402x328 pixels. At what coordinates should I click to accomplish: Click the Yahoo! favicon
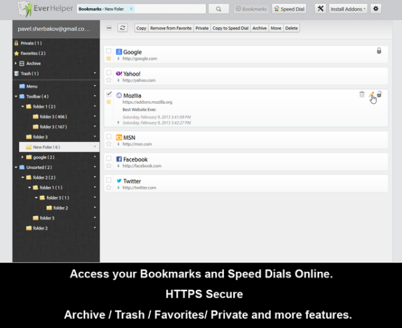tap(119, 74)
